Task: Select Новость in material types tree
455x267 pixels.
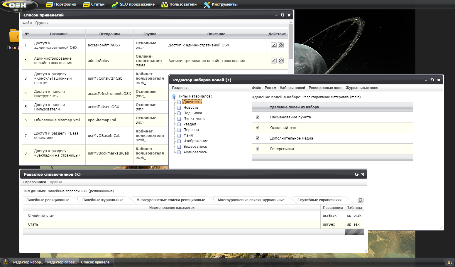Action: tap(191, 108)
